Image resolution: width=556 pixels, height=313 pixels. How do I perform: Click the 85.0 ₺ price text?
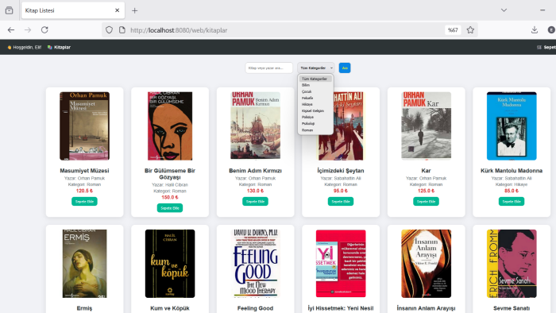512,191
